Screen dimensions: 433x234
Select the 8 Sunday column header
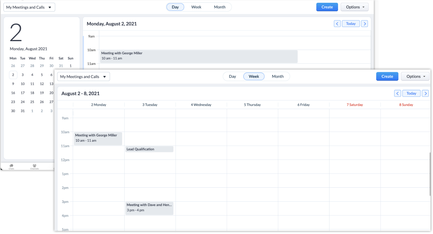tap(406, 105)
